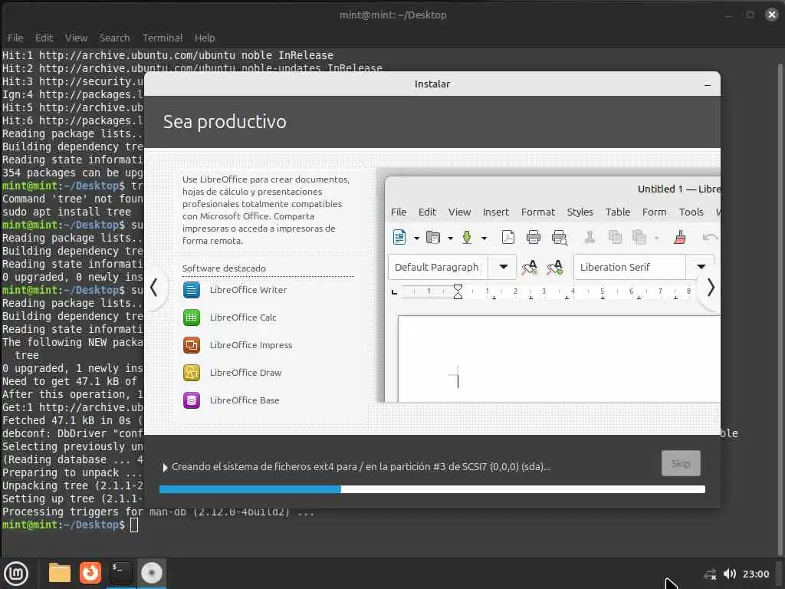Expand the installation details triangle

166,467
